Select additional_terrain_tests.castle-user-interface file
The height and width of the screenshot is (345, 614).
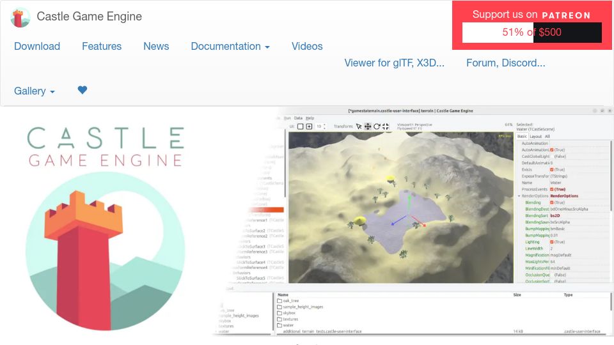point(322,332)
